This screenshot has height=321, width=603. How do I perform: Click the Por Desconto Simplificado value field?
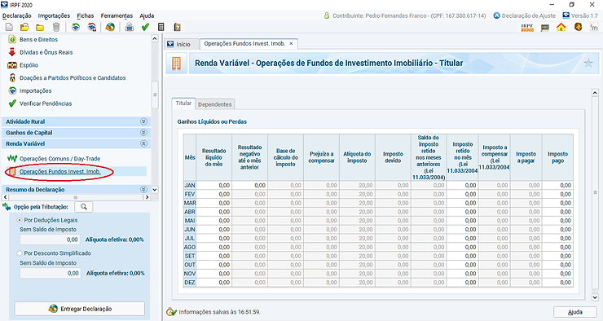pos(51,273)
